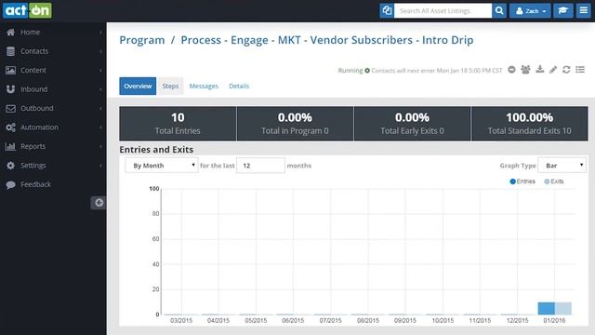
Task: Click the Program breadcrumb link
Action: (142, 40)
